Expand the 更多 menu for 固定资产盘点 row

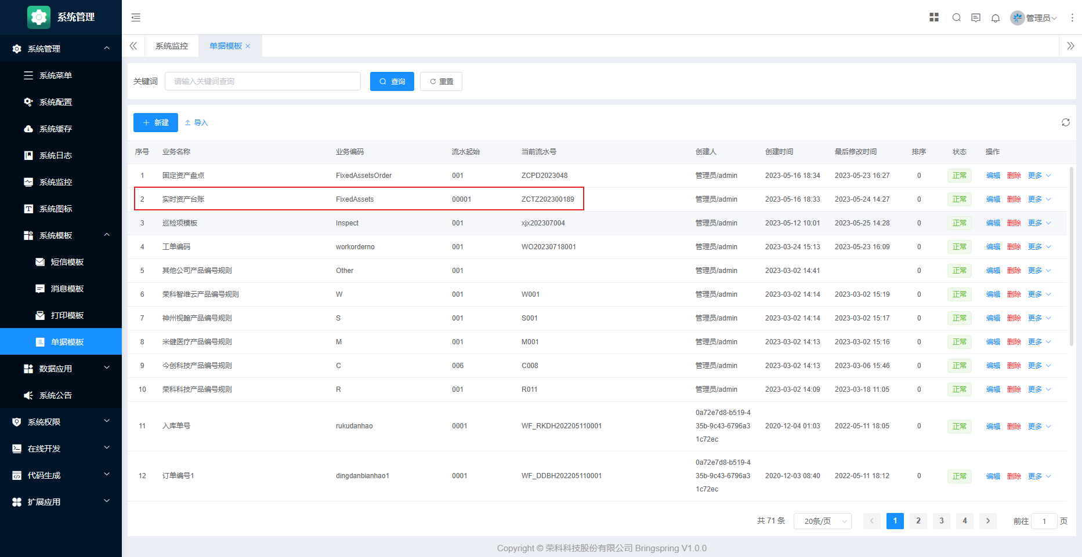(1039, 176)
